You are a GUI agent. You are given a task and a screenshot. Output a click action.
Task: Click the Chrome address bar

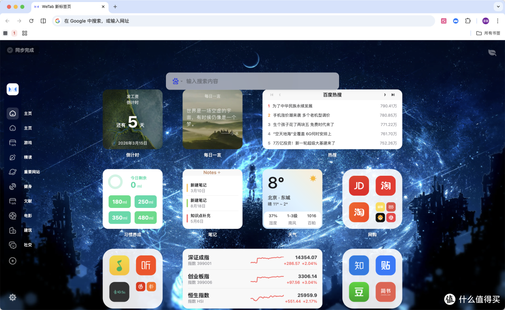click(x=244, y=21)
